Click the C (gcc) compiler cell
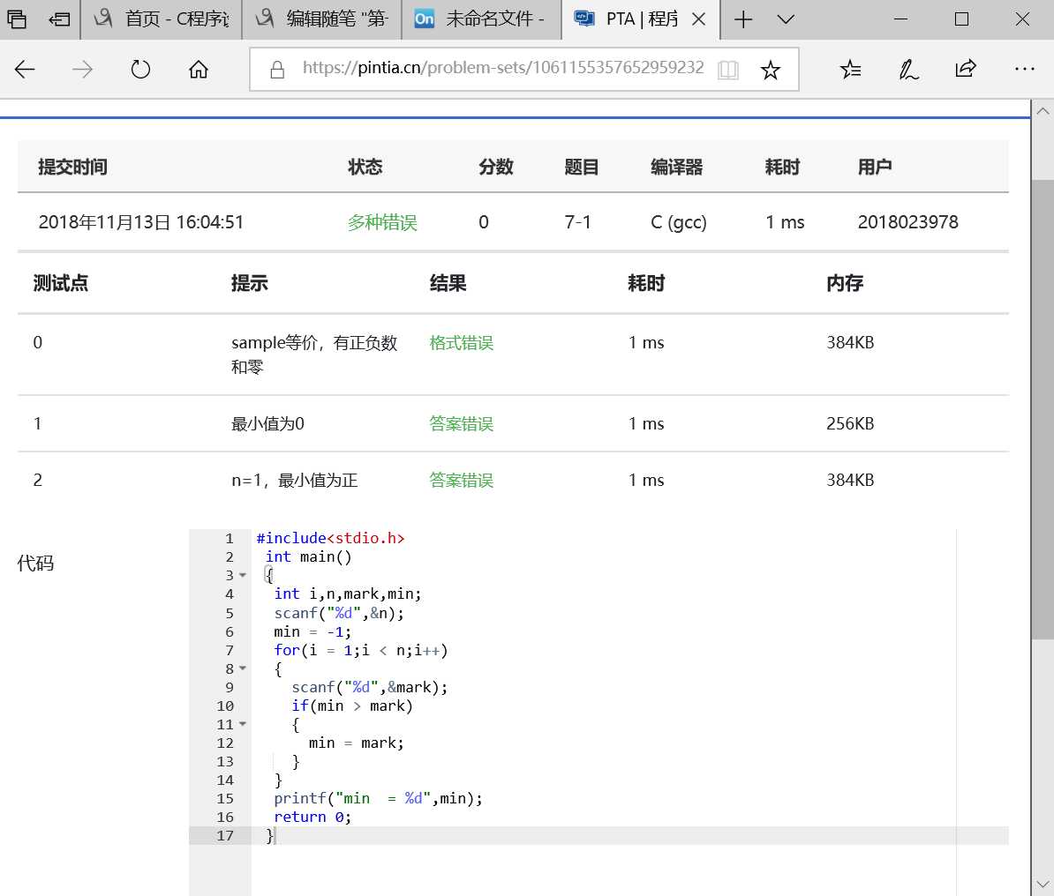The height and width of the screenshot is (896, 1054). coord(678,222)
